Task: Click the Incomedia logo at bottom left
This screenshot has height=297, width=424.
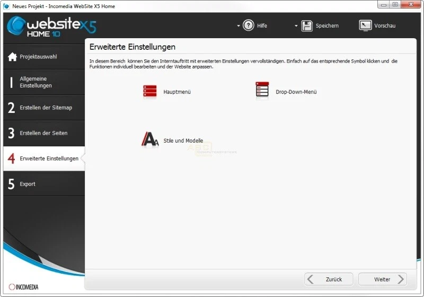Action: pos(23,287)
